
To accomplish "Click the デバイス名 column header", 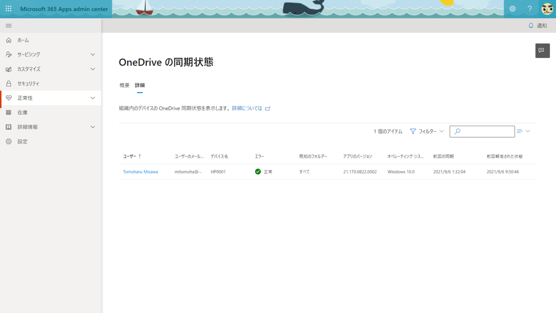I will click(219, 157).
